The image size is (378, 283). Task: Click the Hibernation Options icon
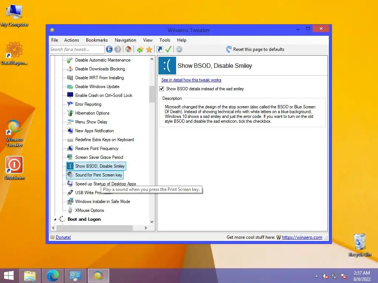point(70,113)
